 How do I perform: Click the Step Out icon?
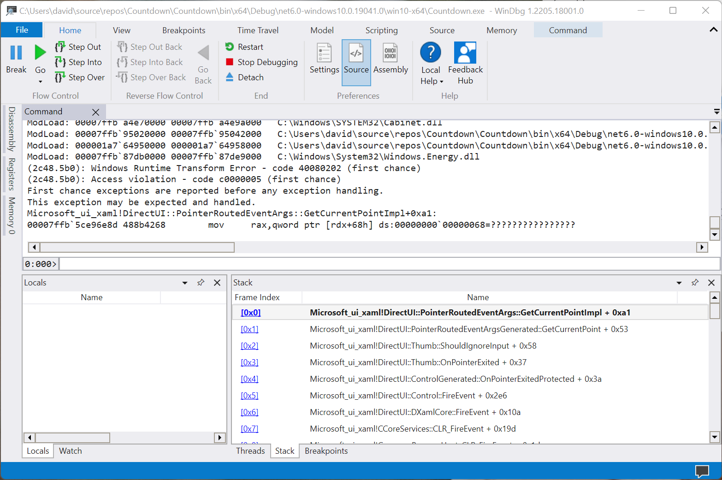click(x=60, y=47)
